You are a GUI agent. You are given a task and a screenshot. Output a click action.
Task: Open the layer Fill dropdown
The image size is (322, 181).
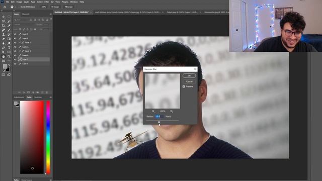[46, 29]
